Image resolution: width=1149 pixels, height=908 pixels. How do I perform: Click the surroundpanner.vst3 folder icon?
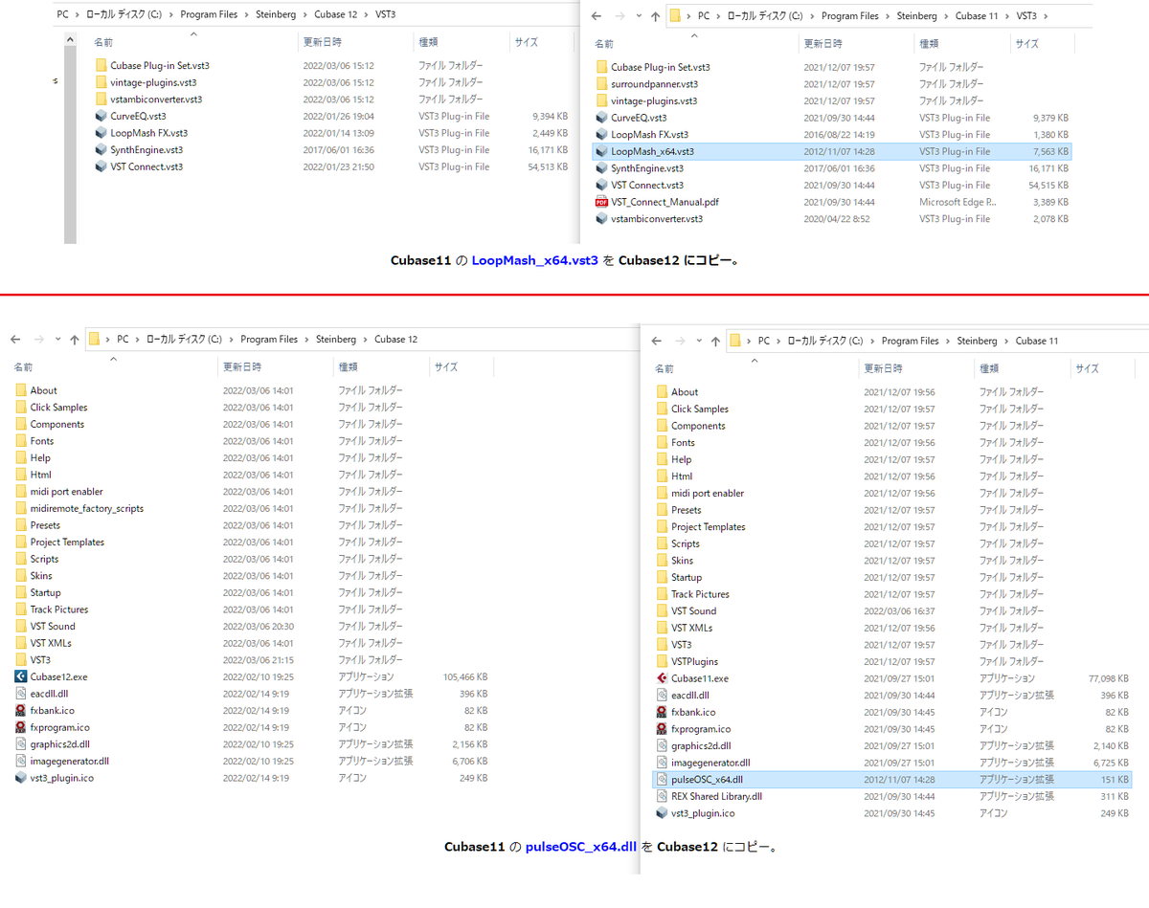click(602, 84)
